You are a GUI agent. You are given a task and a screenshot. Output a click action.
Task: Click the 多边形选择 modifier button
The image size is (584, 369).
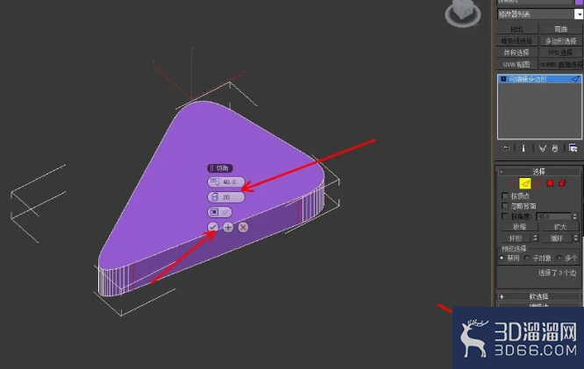pos(561,41)
